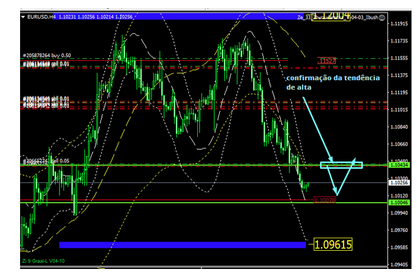
Task: Click the buy 0.50 order line label
Action: [x=47, y=56]
